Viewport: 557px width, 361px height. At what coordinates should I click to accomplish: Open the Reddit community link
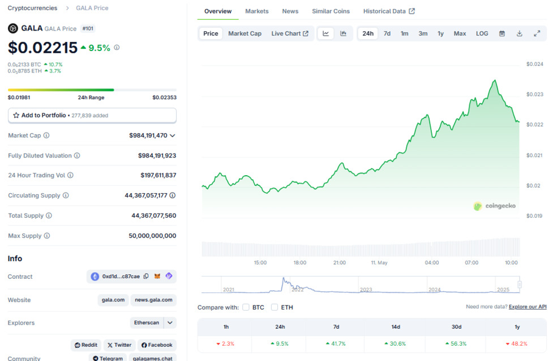point(86,345)
